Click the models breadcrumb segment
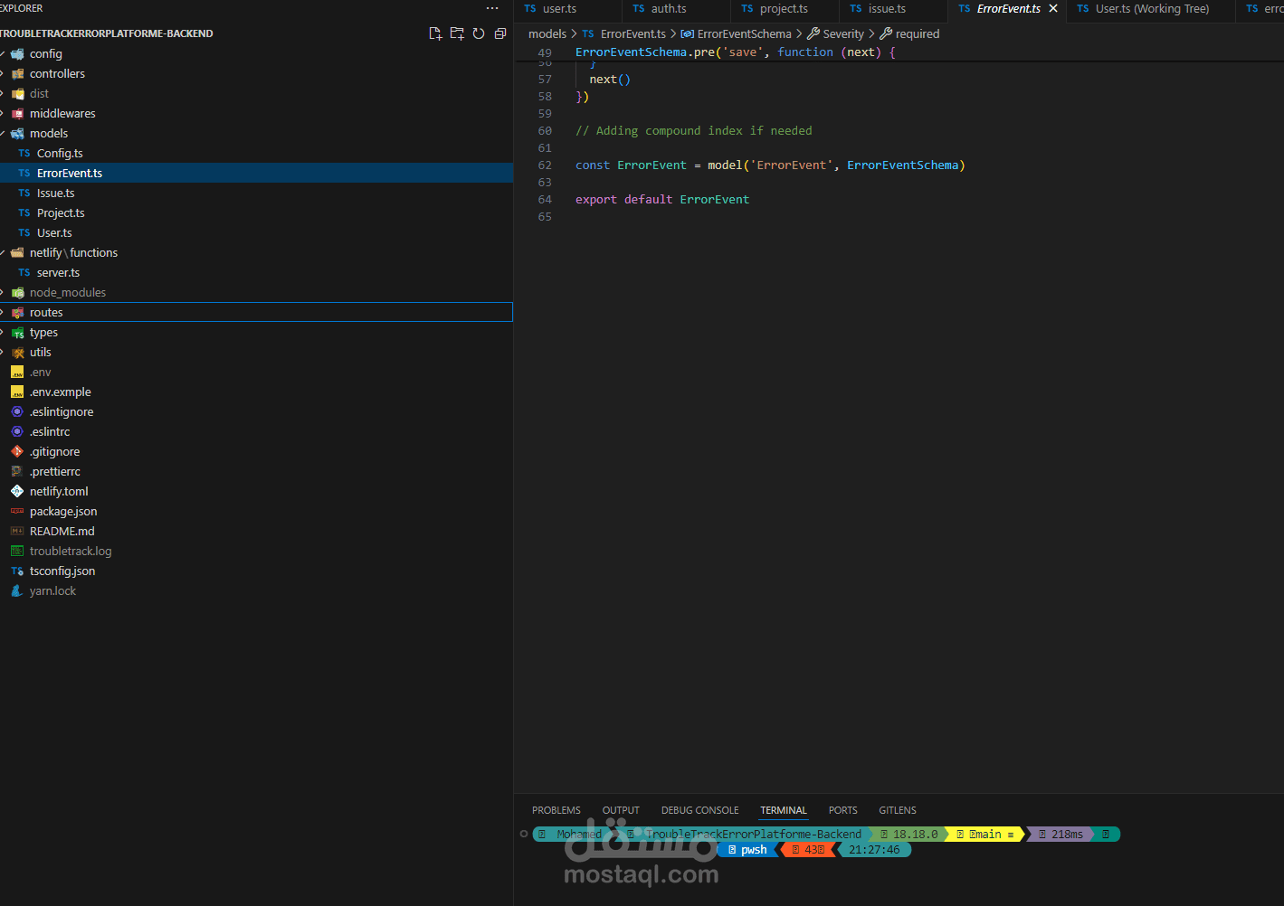Image resolution: width=1284 pixels, height=906 pixels. pyautogui.click(x=547, y=33)
